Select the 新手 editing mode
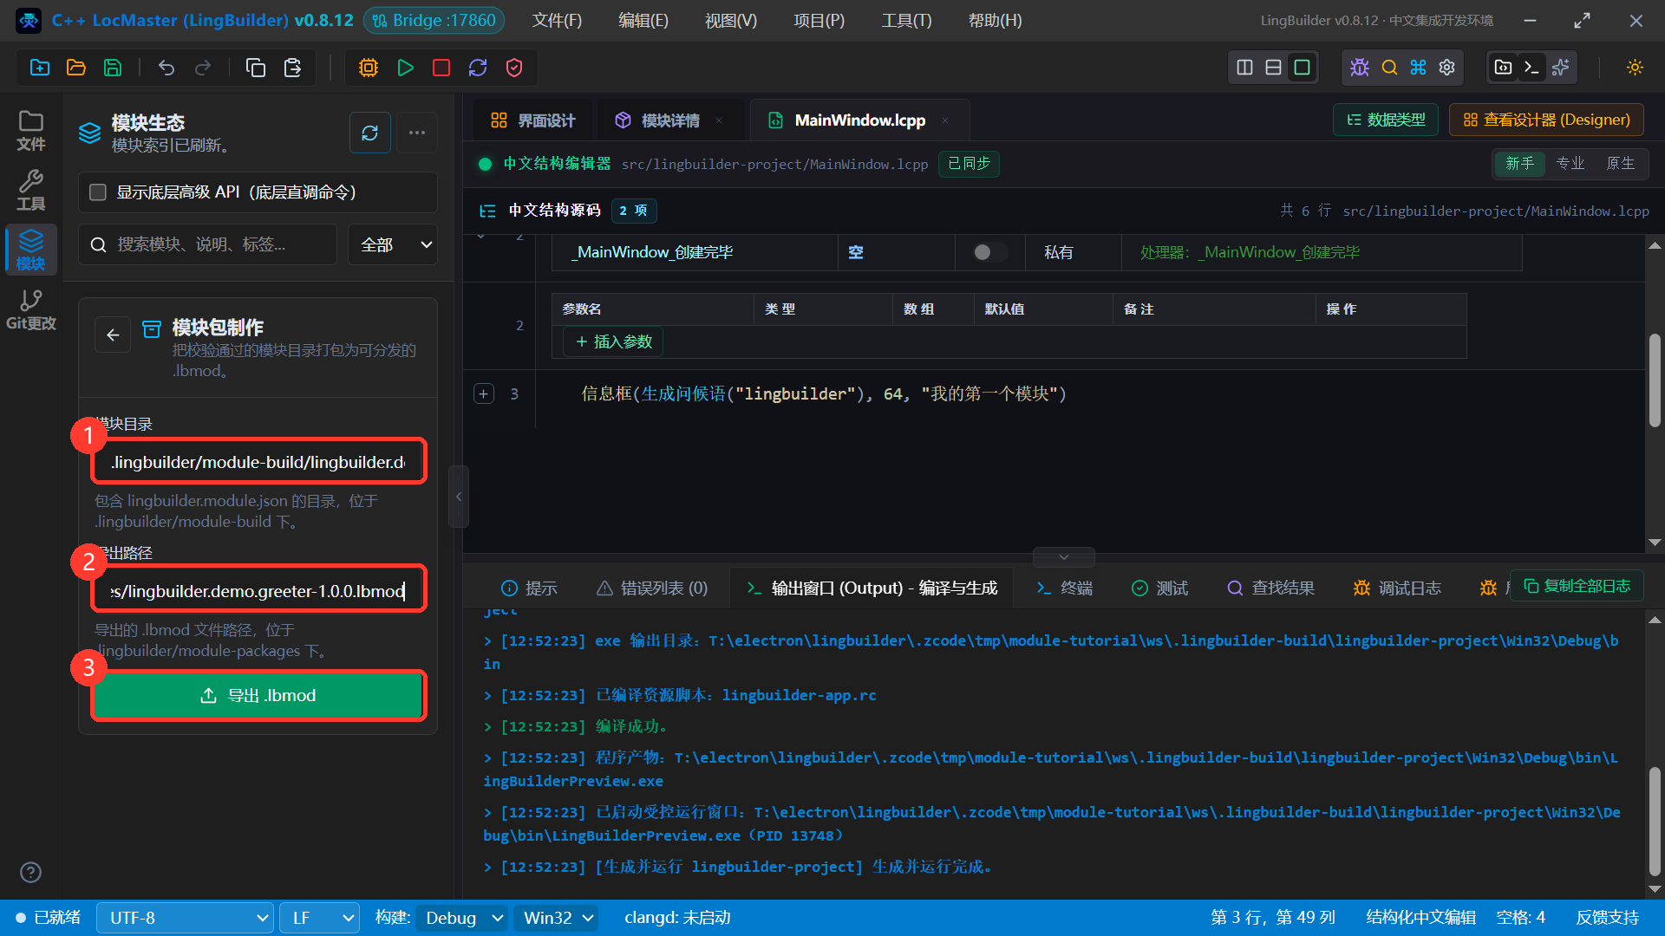The height and width of the screenshot is (936, 1665). pyautogui.click(x=1519, y=163)
